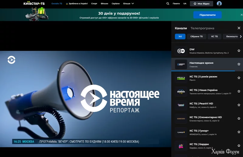The width and height of the screenshot is (243, 157).
Task: Open the Спорт menu item
Action: click(x=94, y=4)
